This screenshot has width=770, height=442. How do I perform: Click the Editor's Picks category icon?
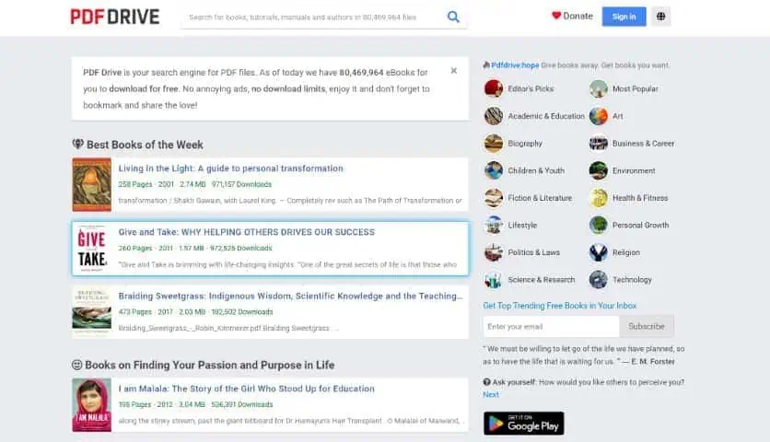coord(494,89)
